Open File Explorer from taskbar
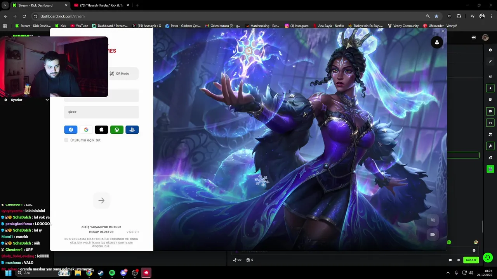Viewport: 497px width, 279px height. 78,273
